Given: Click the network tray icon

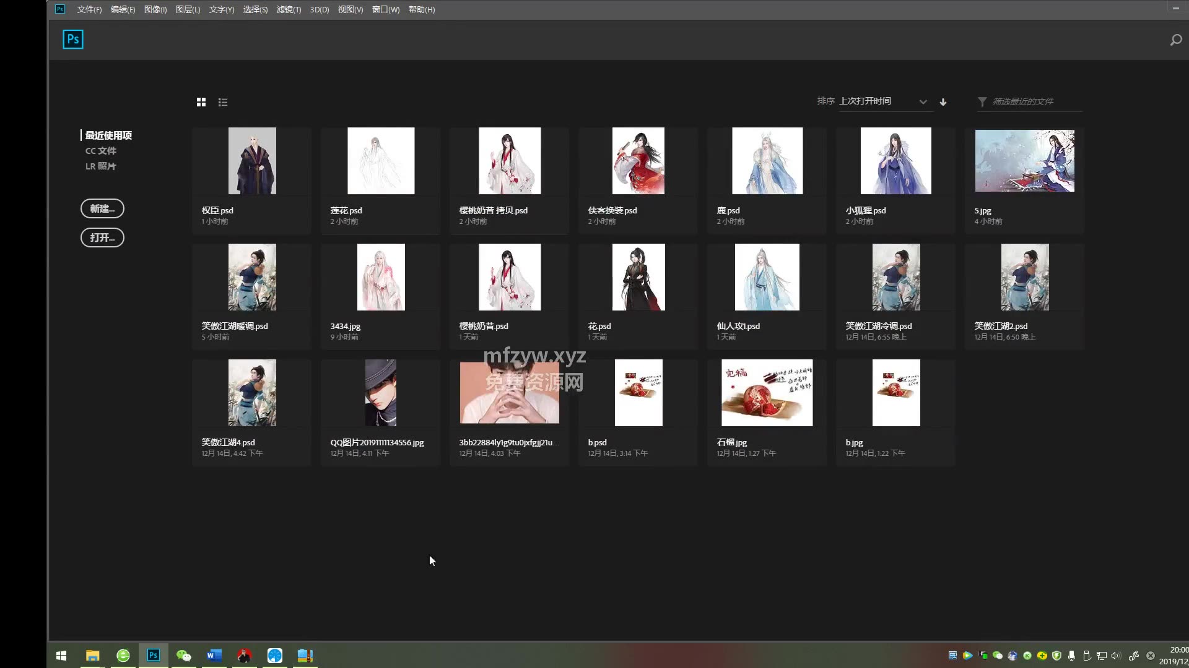Looking at the screenshot, I should pos(1101,656).
